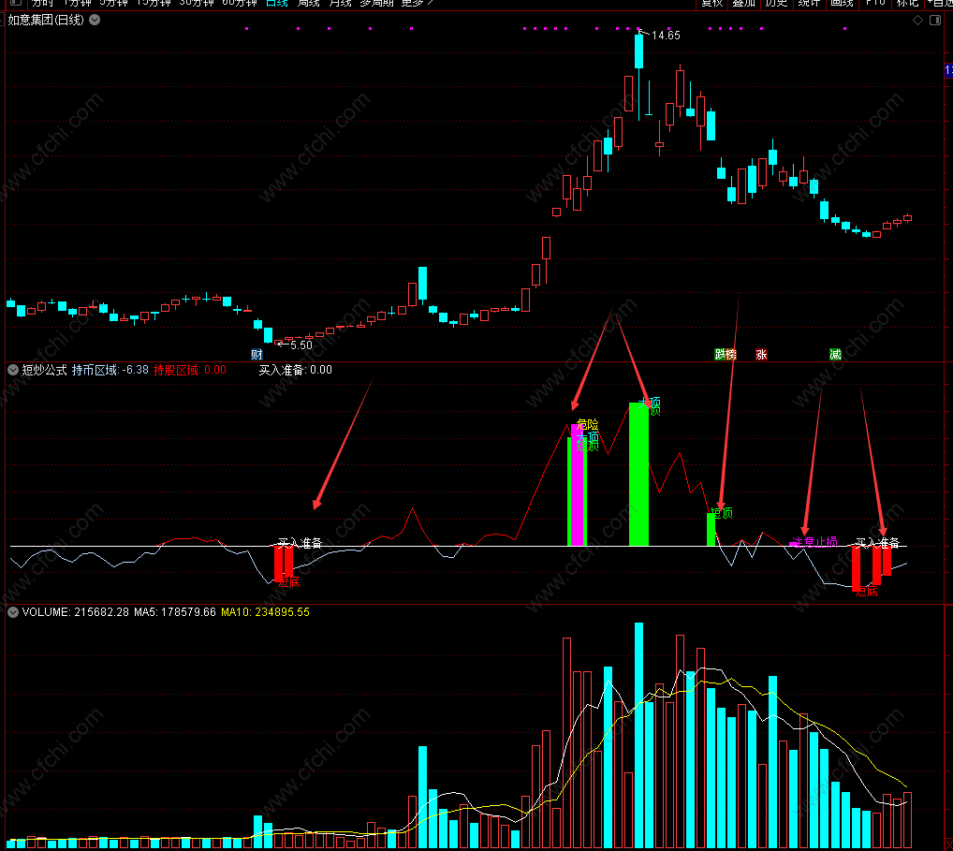
Task: Collapse the 短炒公式 indicator panel arrow
Action: tap(13, 370)
